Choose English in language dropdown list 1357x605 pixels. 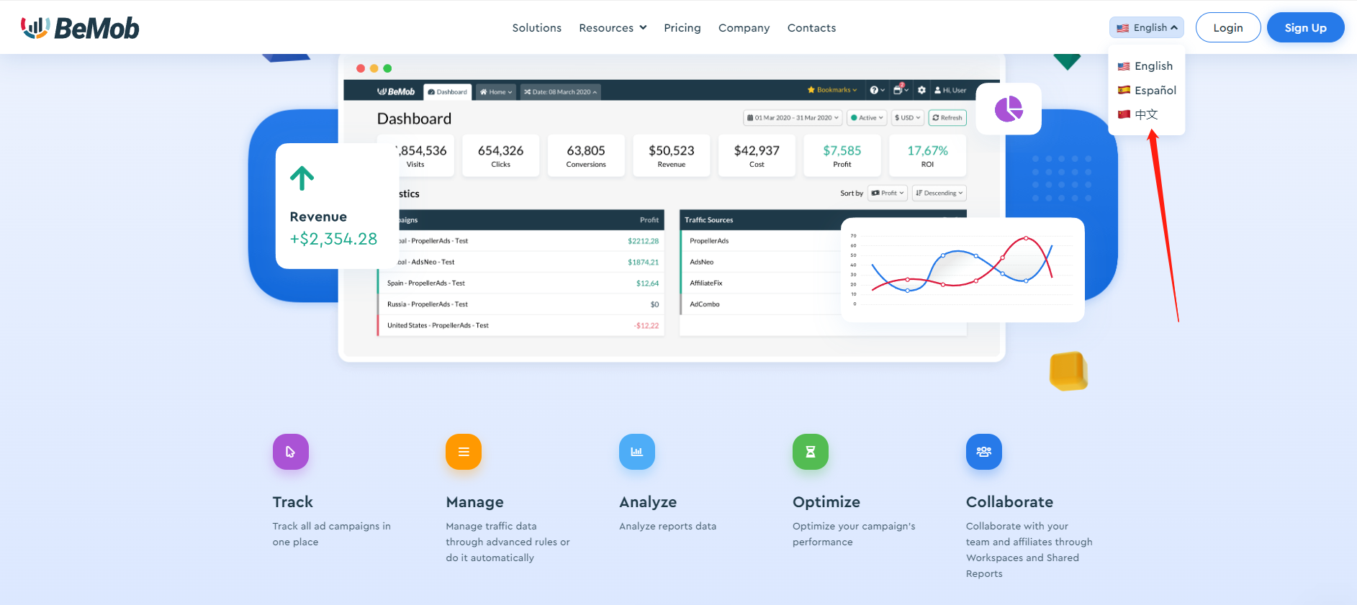point(1145,66)
